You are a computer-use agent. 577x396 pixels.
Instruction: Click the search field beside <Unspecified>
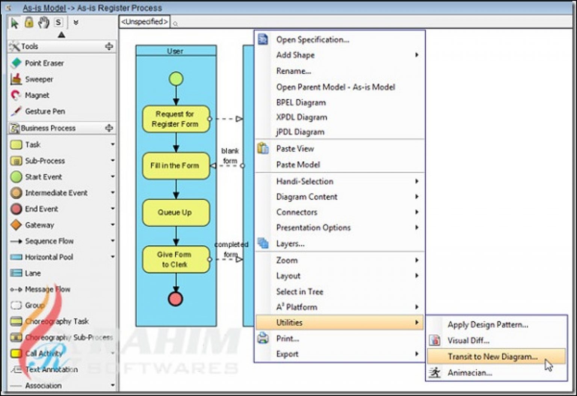point(175,23)
